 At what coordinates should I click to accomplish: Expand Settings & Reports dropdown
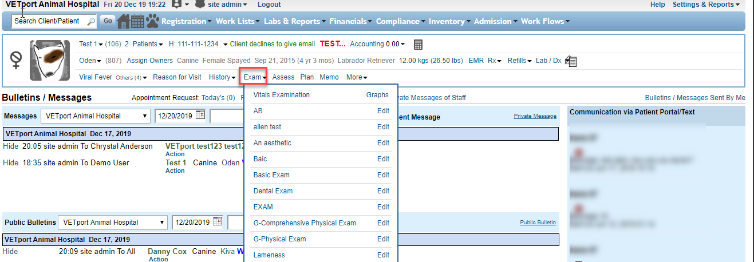[x=706, y=5]
